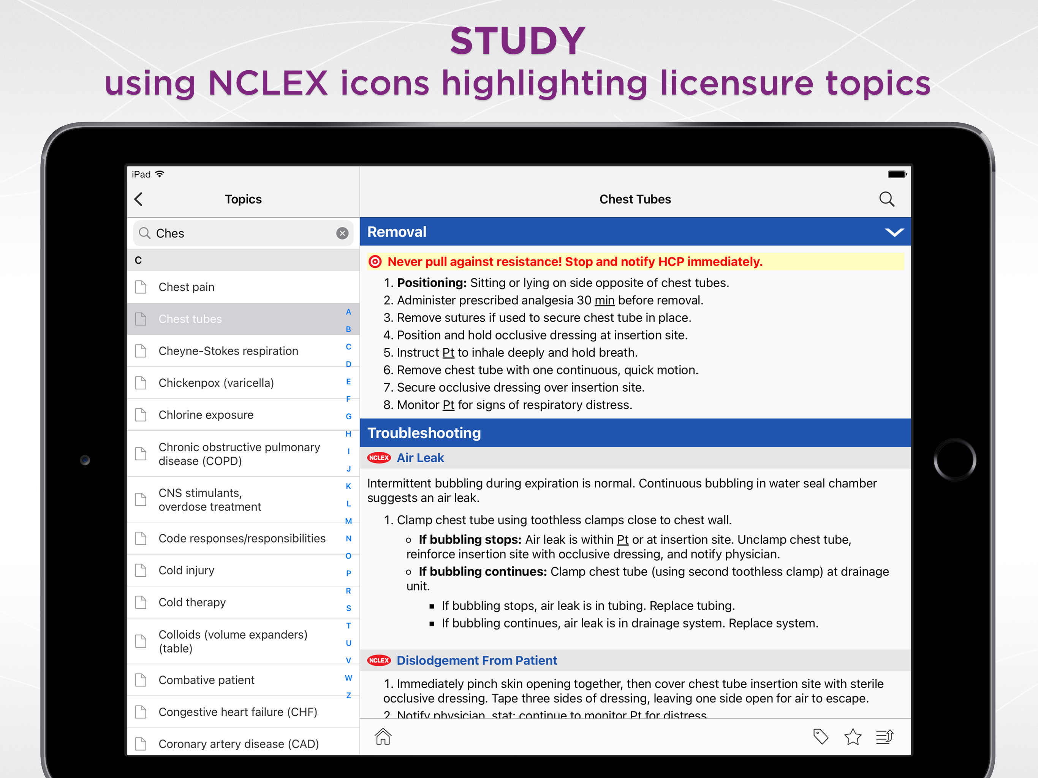Tap the underlined Pt abbreviation in step 5
The image size is (1038, 778).
pos(448,353)
